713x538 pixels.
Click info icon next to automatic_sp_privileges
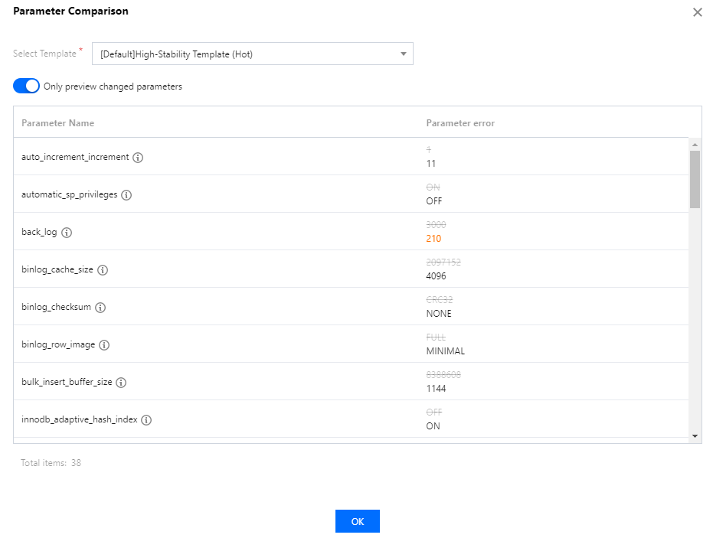point(126,195)
